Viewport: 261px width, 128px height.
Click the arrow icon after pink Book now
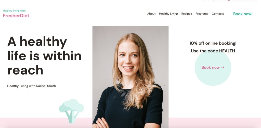click(x=223, y=67)
